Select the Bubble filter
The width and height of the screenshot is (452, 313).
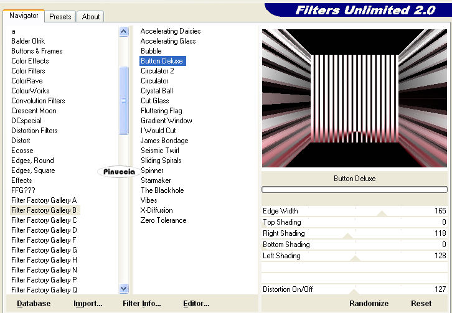(151, 51)
